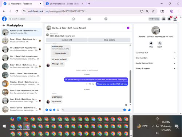Screen dimensions: 182x137
Task: Open Harsha conversation in list
Action: (x=21, y=32)
